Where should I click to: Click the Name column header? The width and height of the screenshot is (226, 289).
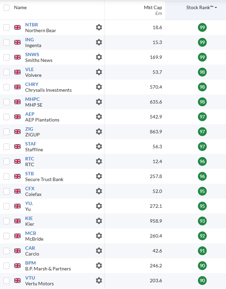coord(20,7)
